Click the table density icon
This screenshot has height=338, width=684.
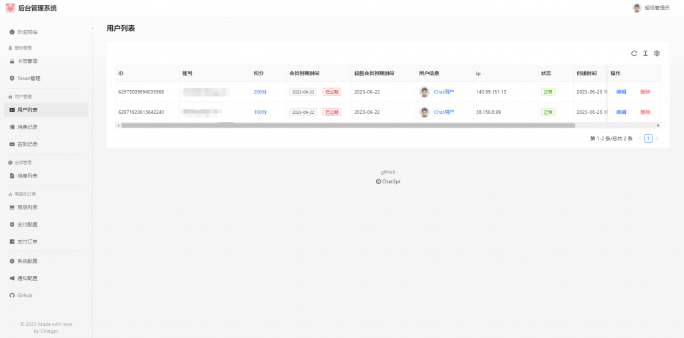pos(645,53)
